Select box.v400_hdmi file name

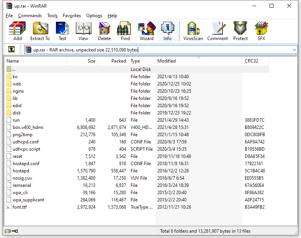[x=28, y=127]
